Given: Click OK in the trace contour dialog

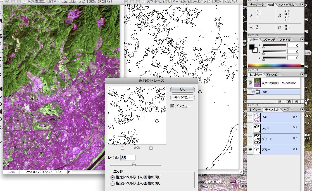Looking at the screenshot, I should pos(182,89).
